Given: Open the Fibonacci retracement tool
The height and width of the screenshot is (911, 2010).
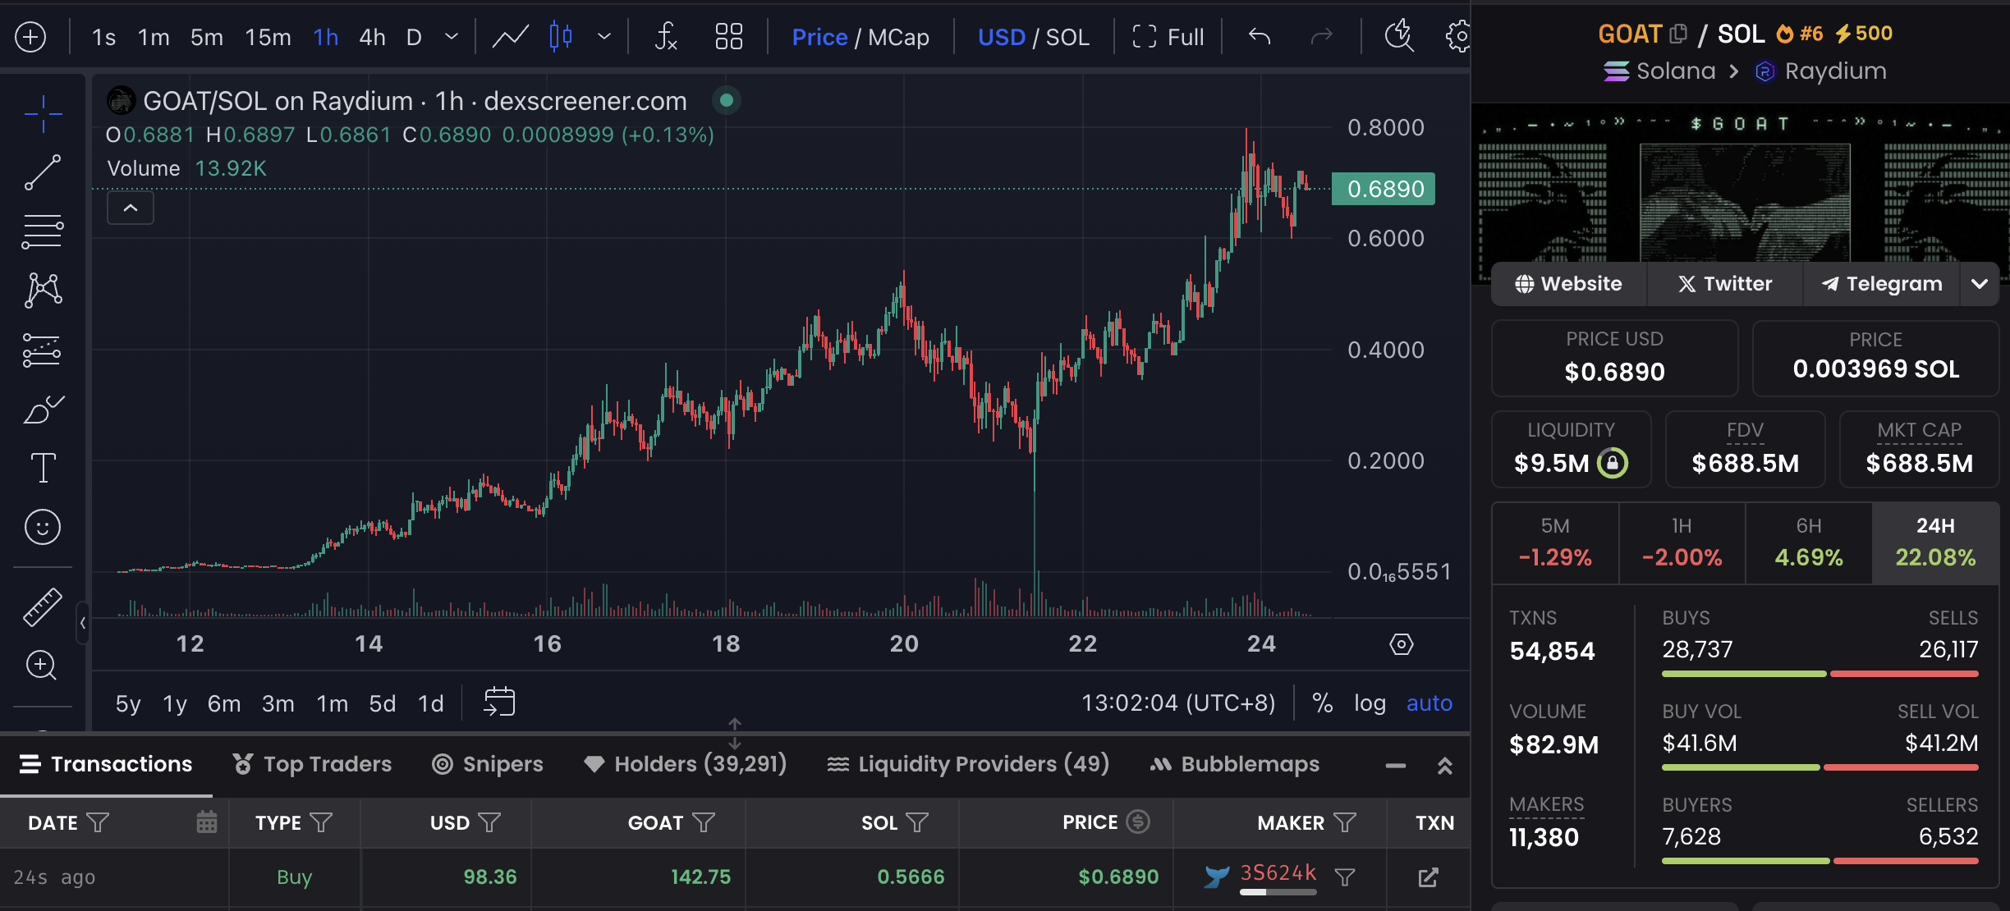Looking at the screenshot, I should click(43, 232).
